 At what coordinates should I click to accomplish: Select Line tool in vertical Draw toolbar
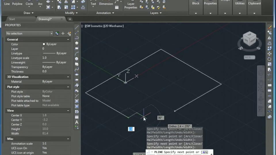76,27
